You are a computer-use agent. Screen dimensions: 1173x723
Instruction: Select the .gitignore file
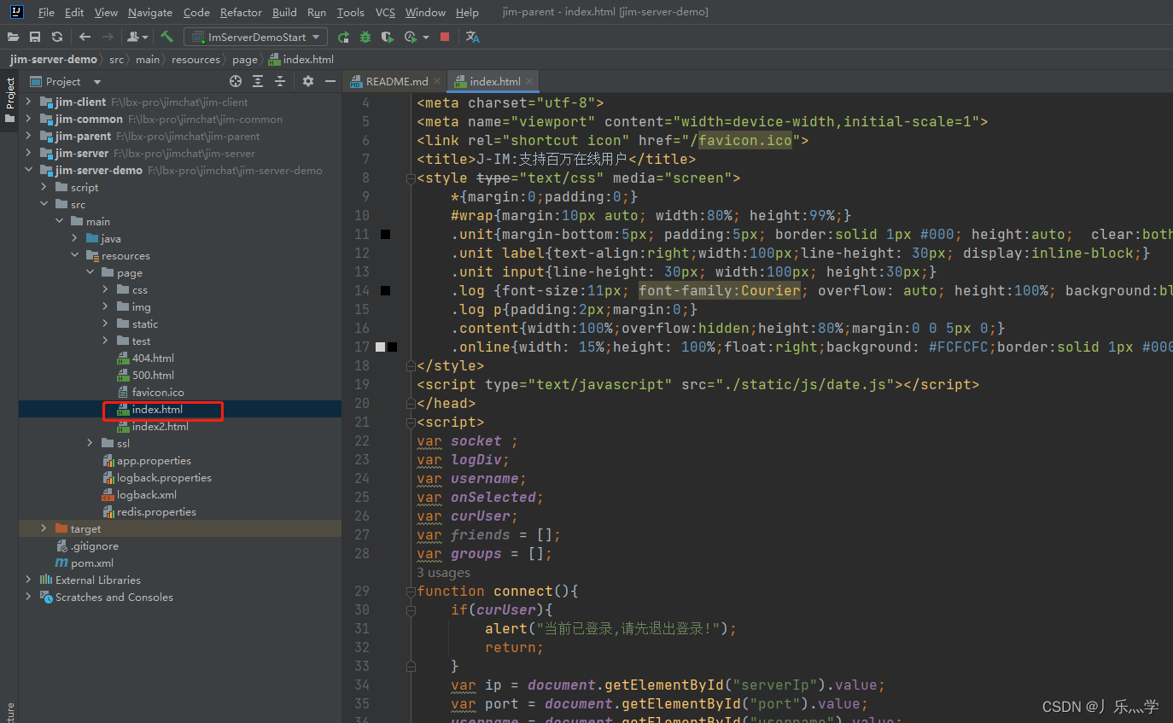pyautogui.click(x=94, y=545)
